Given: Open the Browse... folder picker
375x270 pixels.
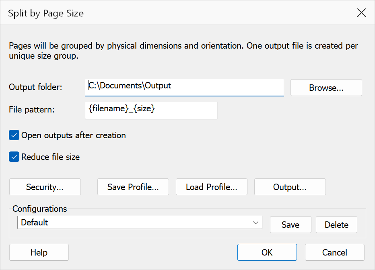Looking at the screenshot, I should pyautogui.click(x=326, y=88).
